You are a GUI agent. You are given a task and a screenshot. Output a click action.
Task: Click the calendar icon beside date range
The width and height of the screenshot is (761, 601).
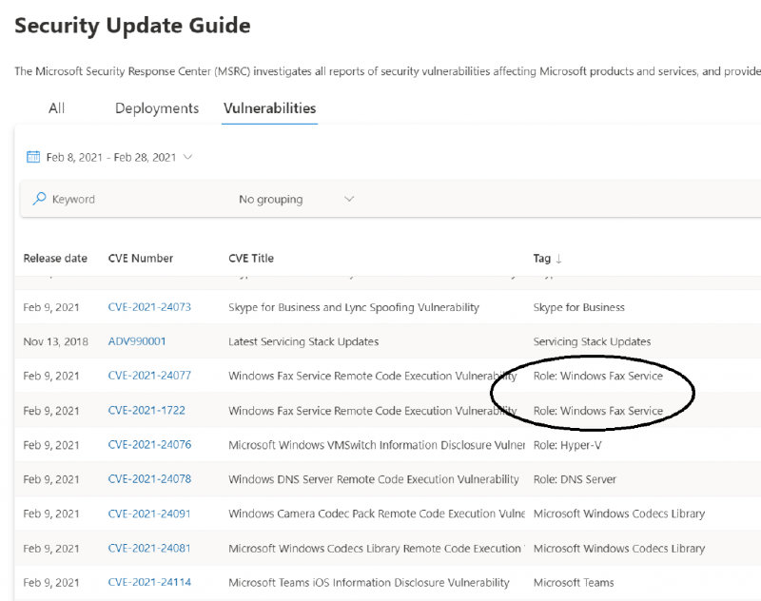point(33,157)
